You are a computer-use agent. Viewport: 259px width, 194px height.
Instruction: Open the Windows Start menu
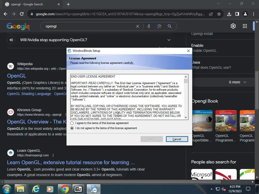7,189
